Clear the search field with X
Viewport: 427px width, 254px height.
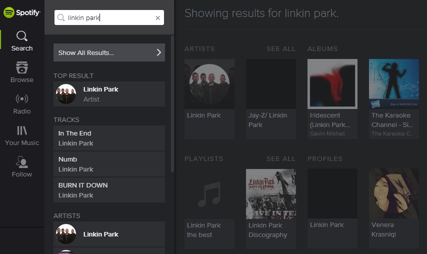pyautogui.click(x=157, y=18)
